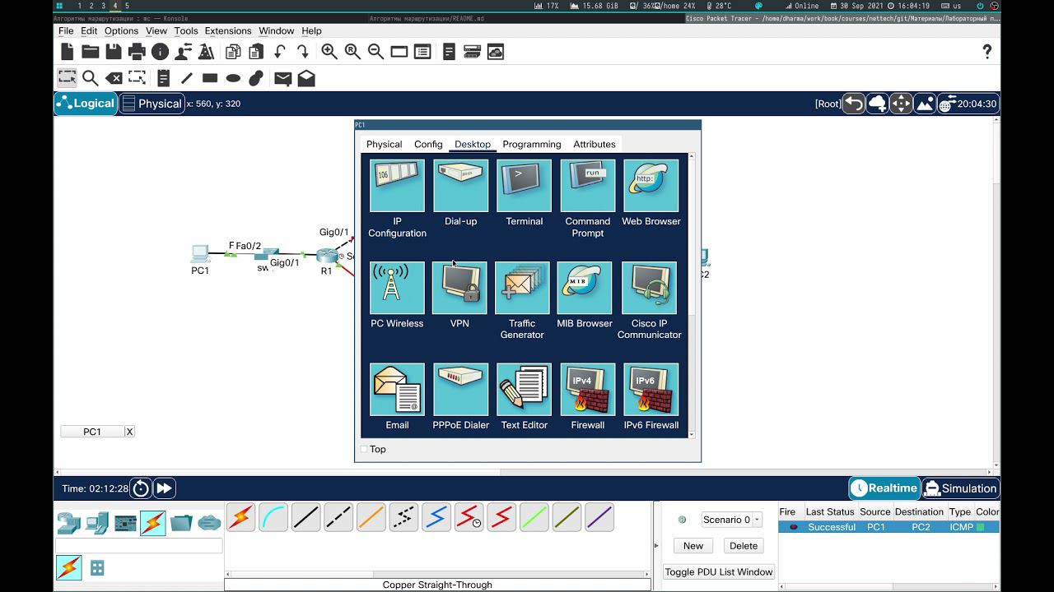Open the MIB Browser
The width and height of the screenshot is (1054, 592).
pyautogui.click(x=585, y=288)
